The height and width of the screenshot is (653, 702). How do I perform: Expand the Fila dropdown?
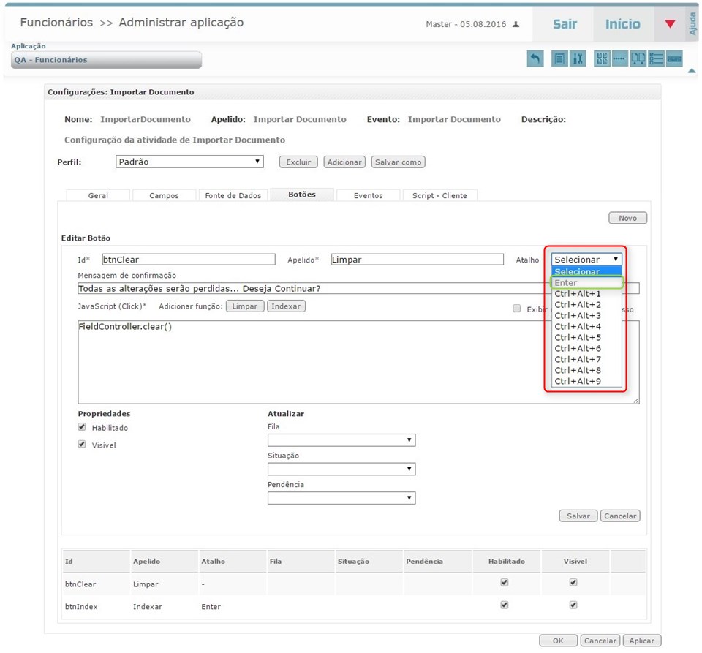341,440
